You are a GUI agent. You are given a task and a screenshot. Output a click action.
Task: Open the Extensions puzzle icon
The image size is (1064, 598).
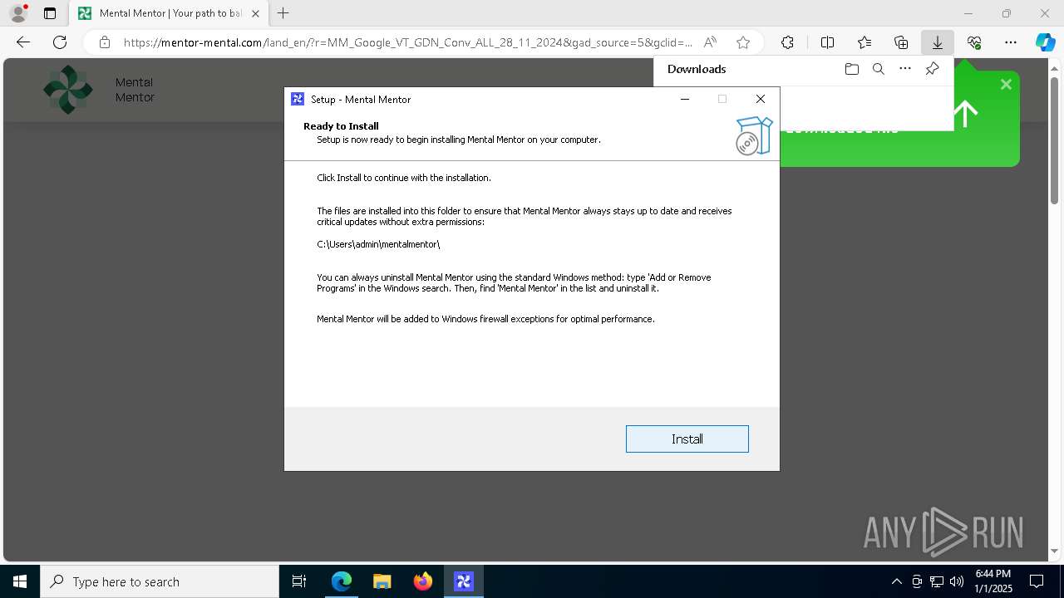(787, 42)
